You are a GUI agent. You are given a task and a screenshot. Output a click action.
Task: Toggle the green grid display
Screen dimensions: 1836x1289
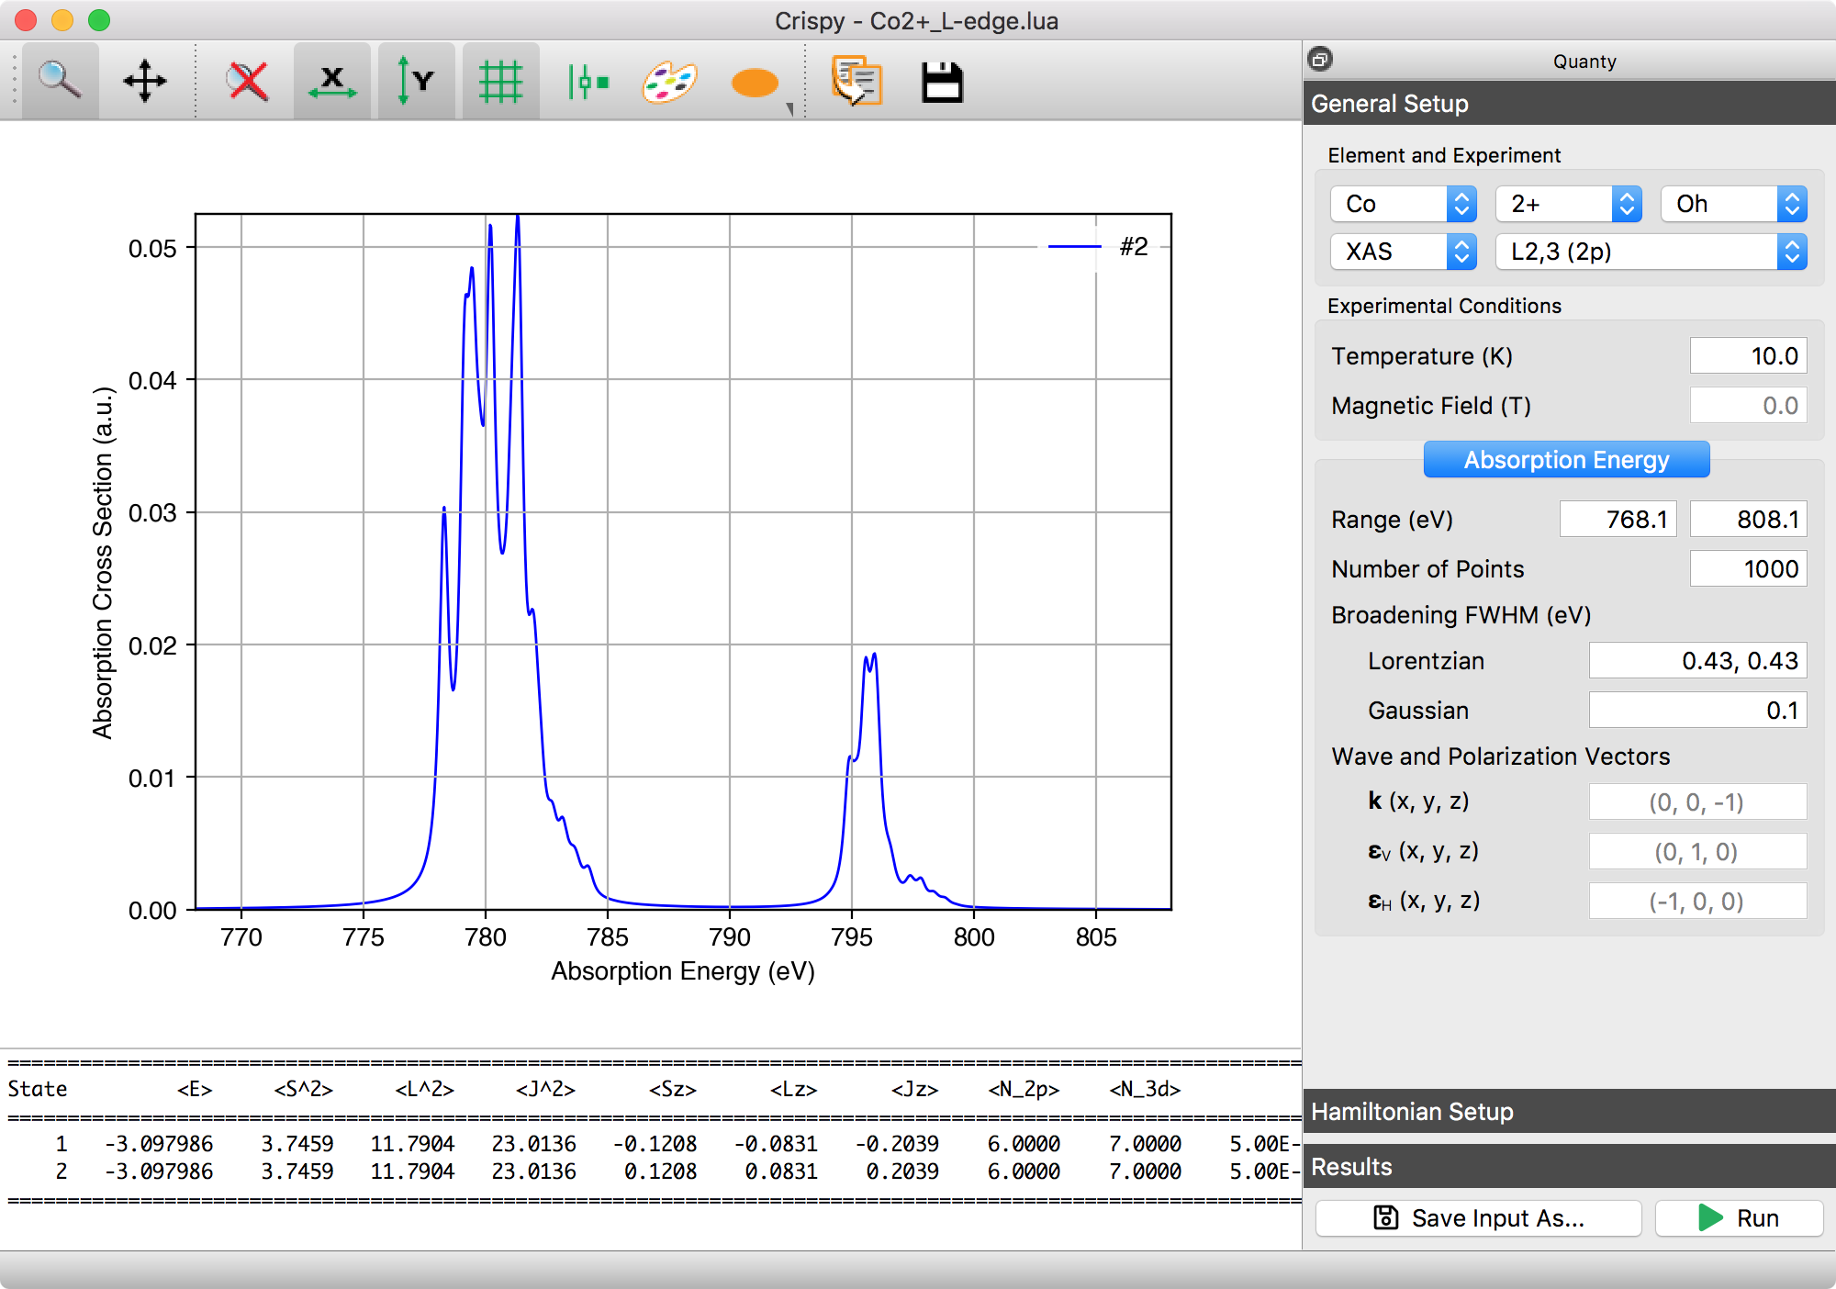pyautogui.click(x=500, y=81)
